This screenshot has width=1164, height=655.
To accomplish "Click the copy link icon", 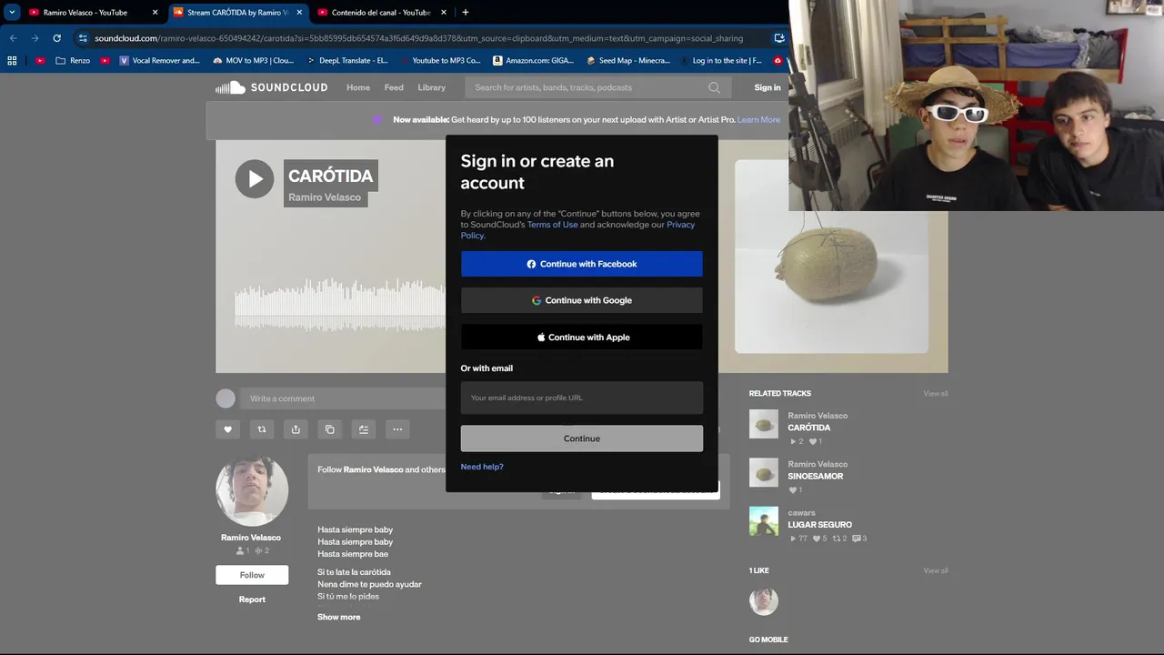I will [330, 429].
